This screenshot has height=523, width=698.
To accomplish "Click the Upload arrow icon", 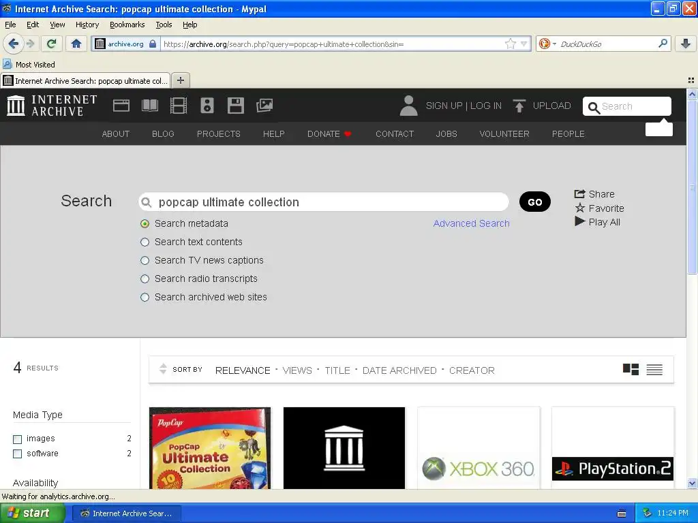I will point(519,106).
